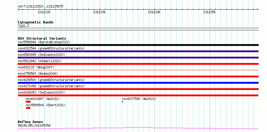Select the short red nsv5584506 bar

coord(28,108)
